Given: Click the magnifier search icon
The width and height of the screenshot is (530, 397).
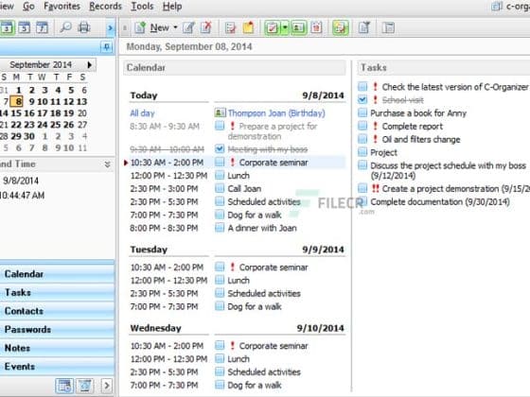Looking at the screenshot, I should click(x=65, y=27).
